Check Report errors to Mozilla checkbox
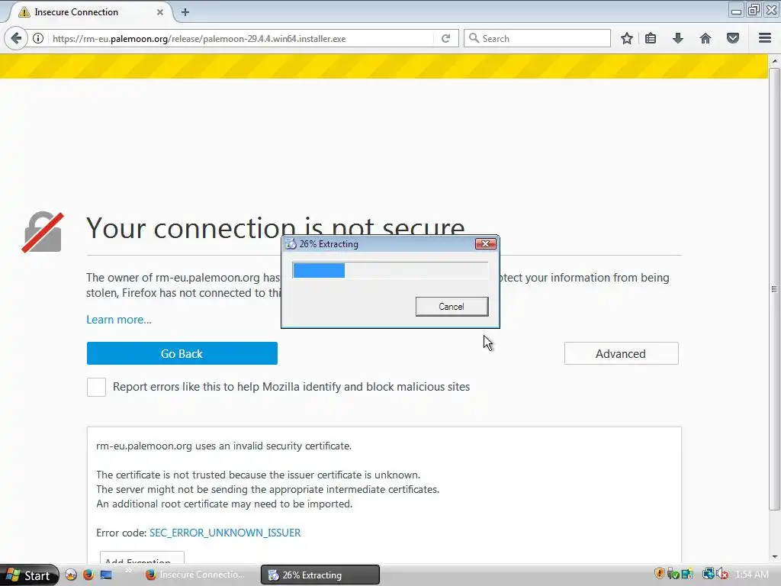 pos(96,387)
